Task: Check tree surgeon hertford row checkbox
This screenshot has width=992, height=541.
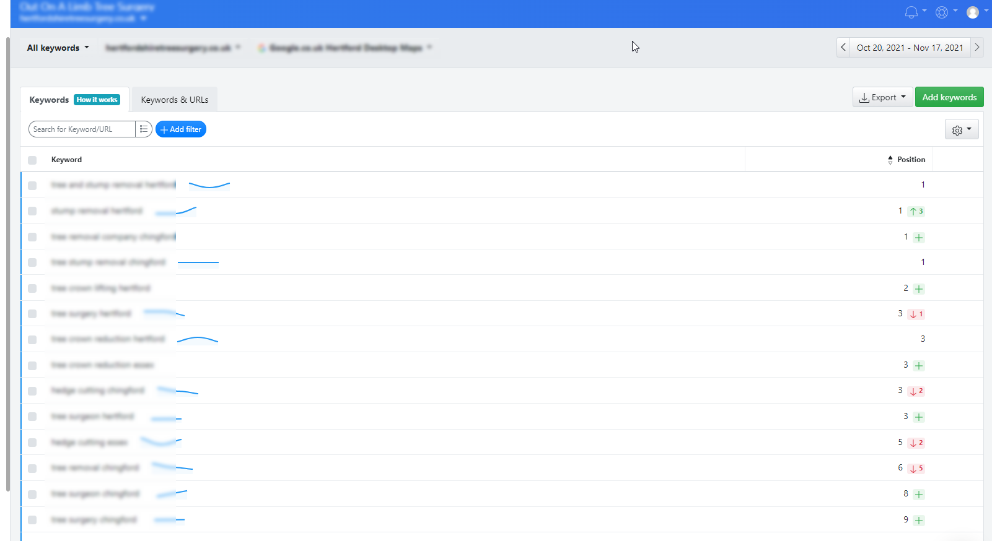Action: [32, 417]
